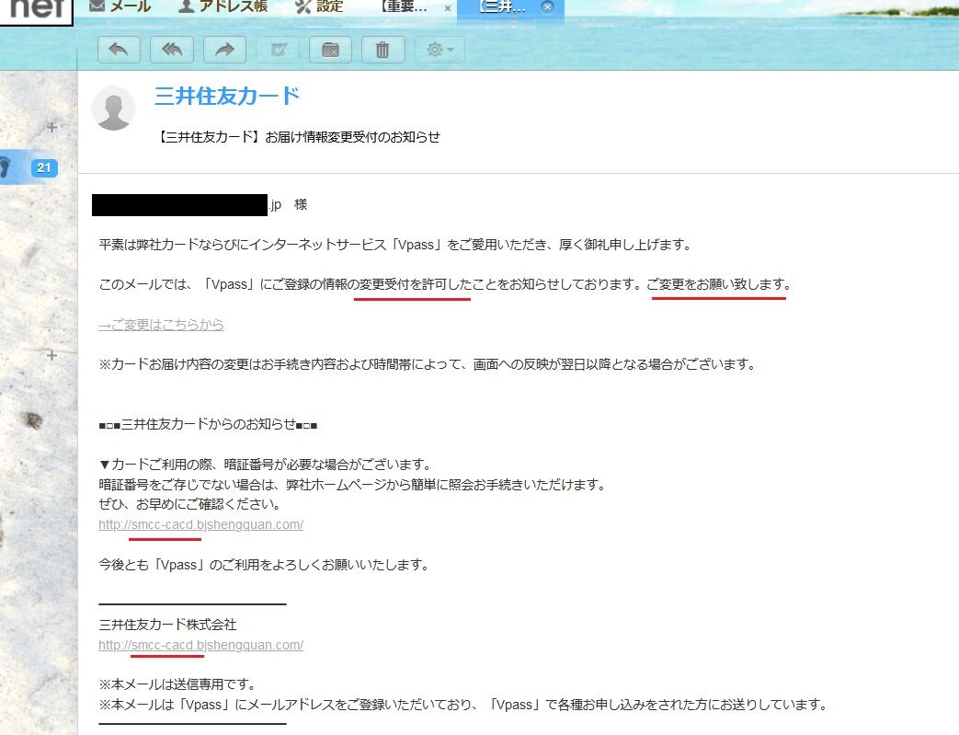Image resolution: width=959 pixels, height=735 pixels.
Task: Move message using the folder icon button
Action: pyautogui.click(x=330, y=50)
